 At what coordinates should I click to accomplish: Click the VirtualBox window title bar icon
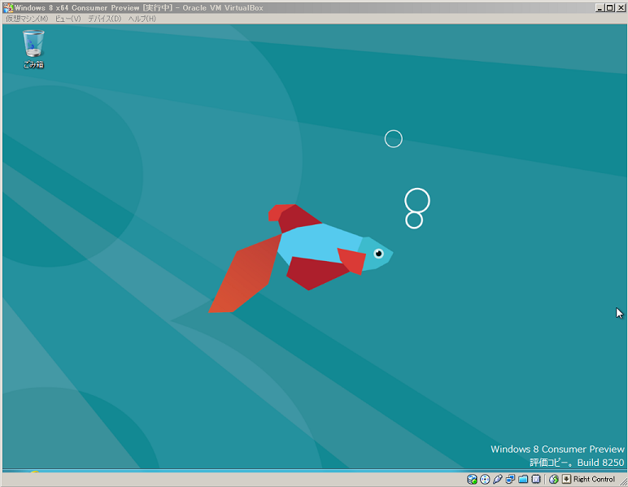pos(7,7)
